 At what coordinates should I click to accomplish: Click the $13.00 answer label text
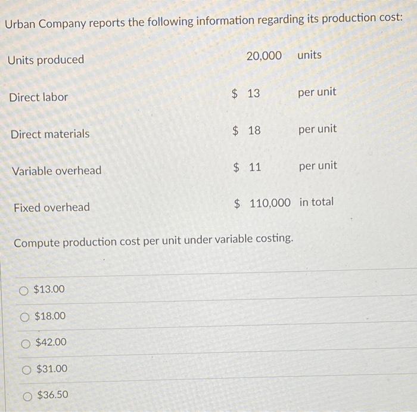pos(49,289)
